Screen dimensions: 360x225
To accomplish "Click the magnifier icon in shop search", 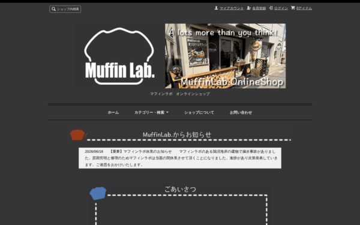I will click(x=53, y=9).
